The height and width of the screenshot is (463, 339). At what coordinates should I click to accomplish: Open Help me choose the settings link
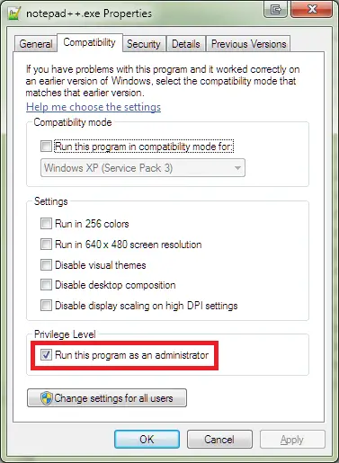click(x=94, y=107)
